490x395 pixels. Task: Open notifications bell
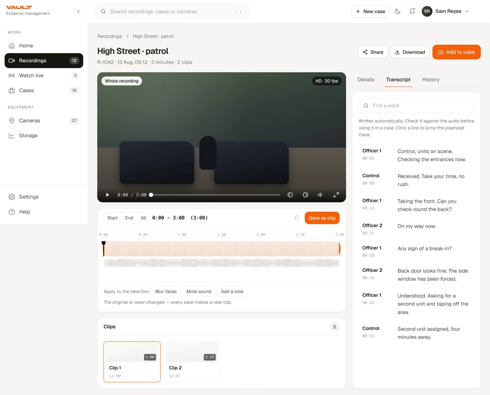tap(412, 11)
